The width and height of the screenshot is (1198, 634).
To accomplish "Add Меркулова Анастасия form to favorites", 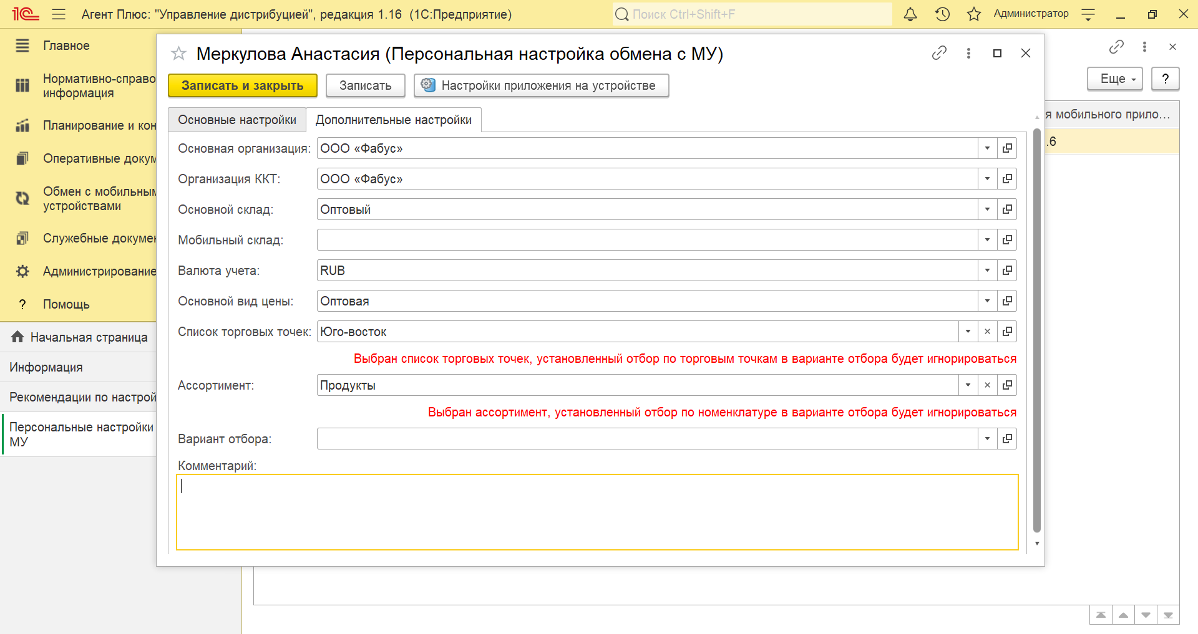I will click(x=178, y=54).
